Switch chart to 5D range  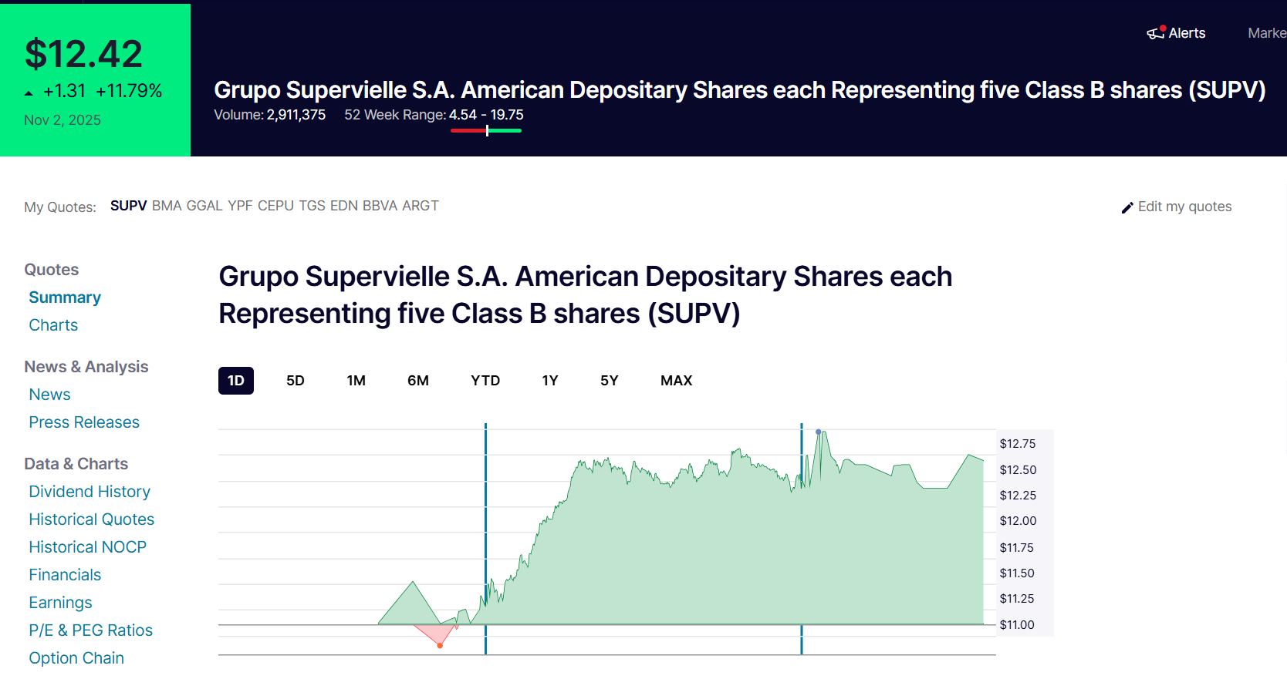(x=295, y=381)
